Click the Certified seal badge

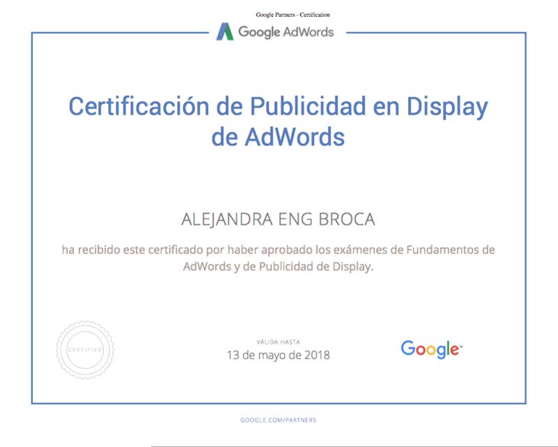point(84,349)
